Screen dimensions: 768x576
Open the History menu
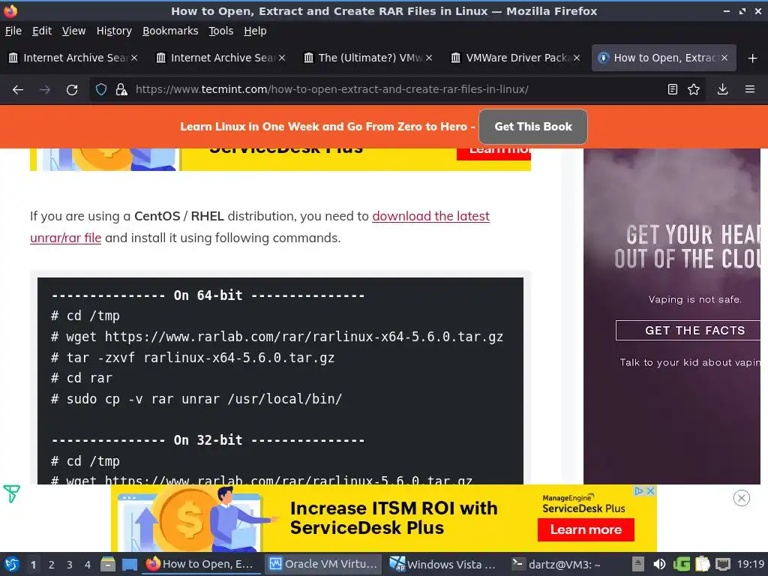pos(114,31)
